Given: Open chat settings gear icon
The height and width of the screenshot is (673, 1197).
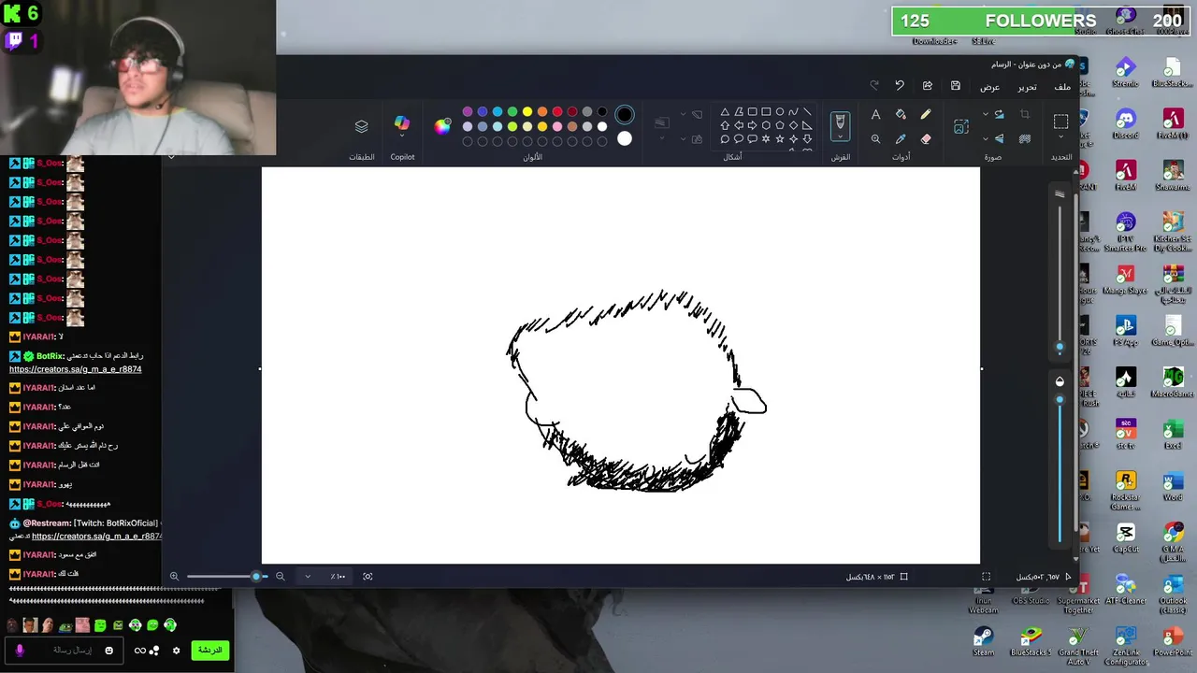Looking at the screenshot, I should click(176, 651).
